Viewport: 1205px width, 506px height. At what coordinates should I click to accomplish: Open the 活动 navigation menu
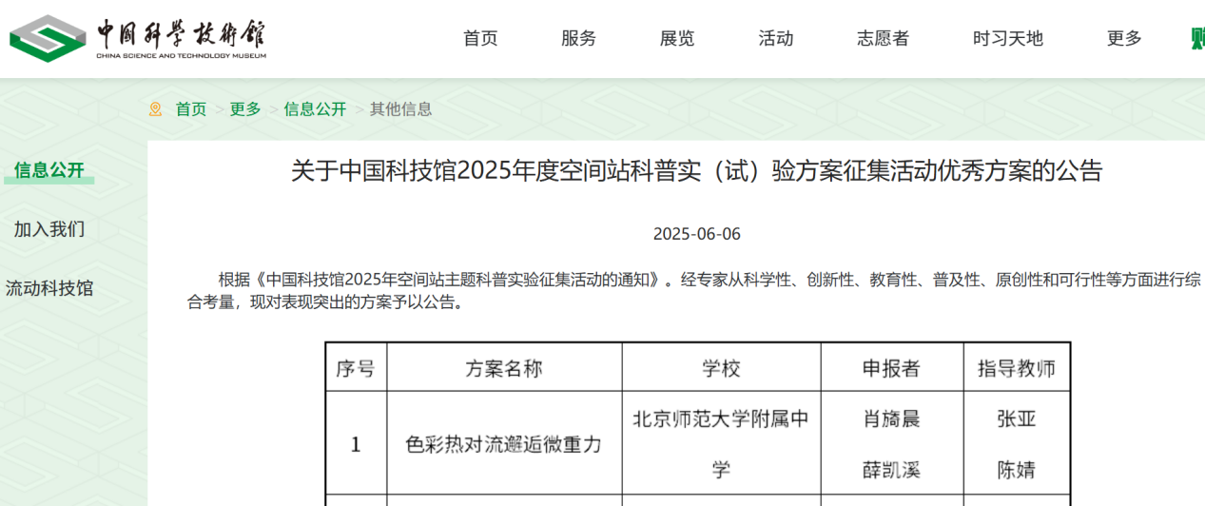click(x=776, y=38)
